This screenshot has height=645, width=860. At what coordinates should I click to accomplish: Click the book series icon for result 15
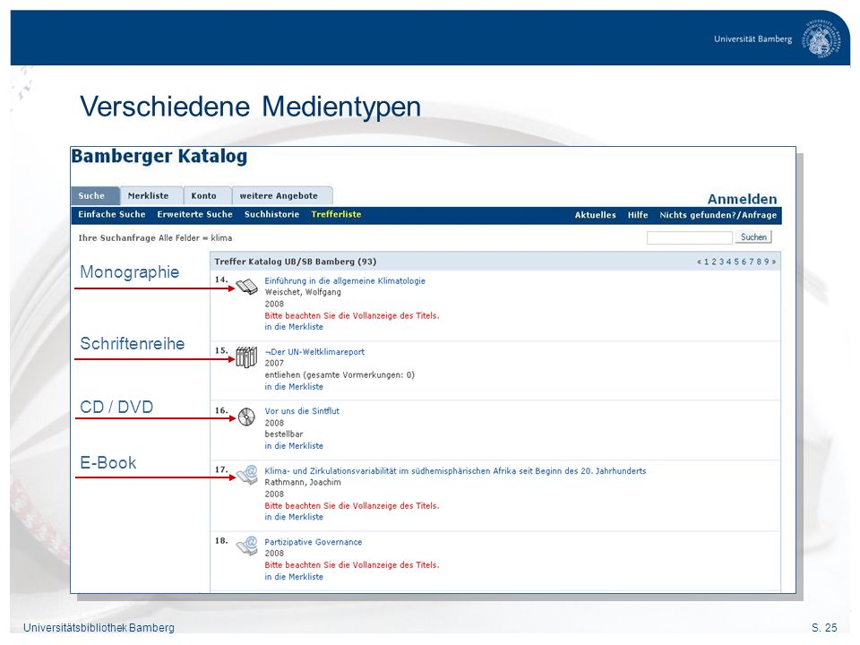(246, 357)
